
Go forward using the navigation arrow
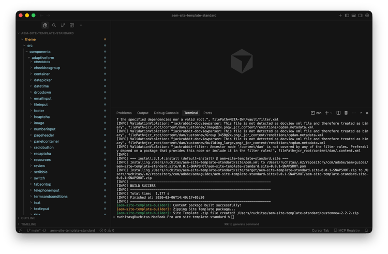pyautogui.click(x=48, y=16)
